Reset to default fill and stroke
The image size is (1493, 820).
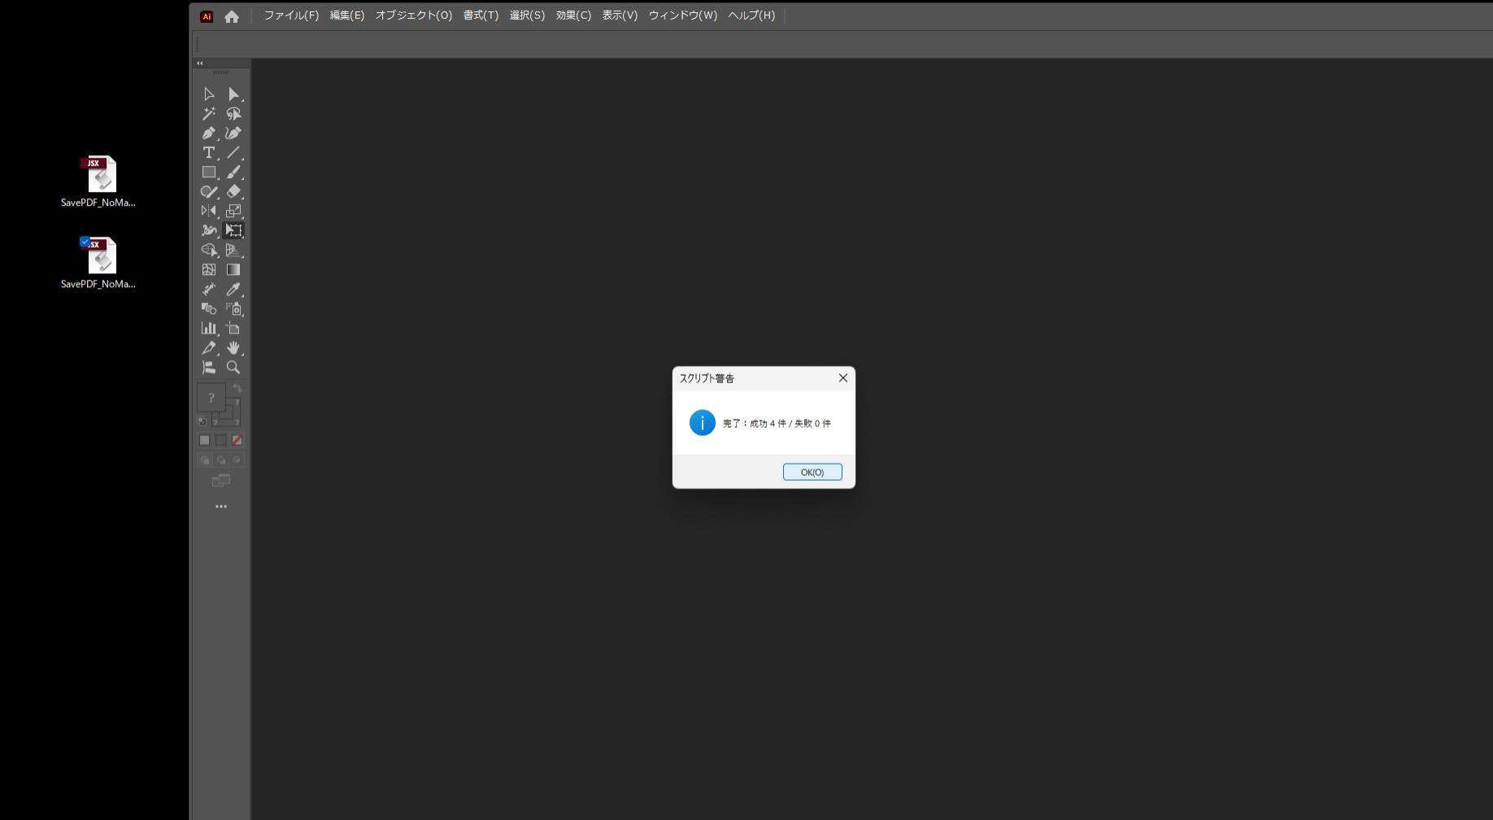(x=202, y=421)
